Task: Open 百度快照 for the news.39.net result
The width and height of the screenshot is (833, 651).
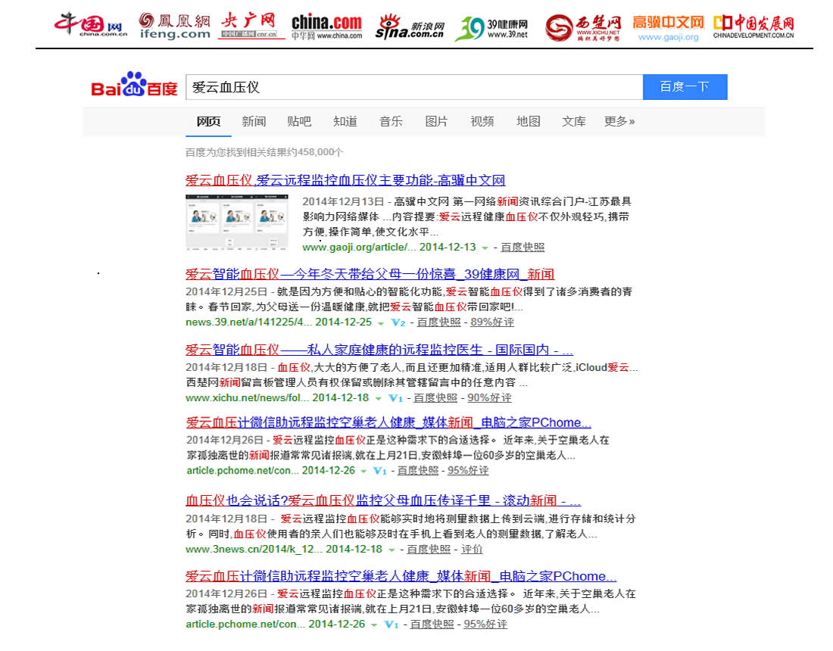Action: coord(438,322)
